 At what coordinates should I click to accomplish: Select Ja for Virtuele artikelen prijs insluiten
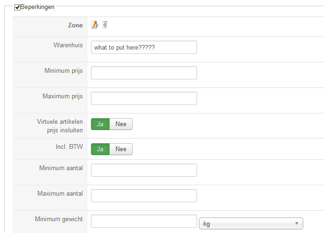click(100, 124)
